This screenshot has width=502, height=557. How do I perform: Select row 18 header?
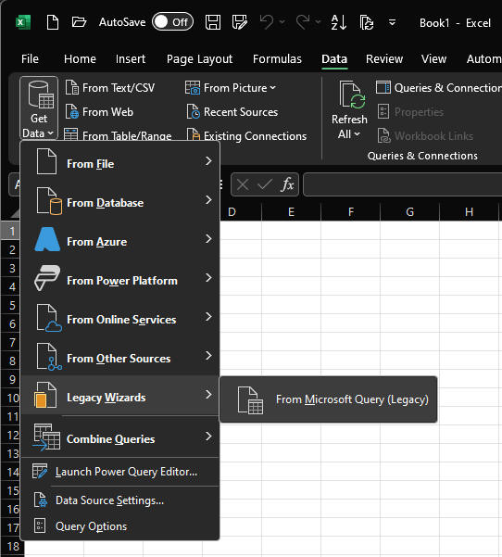coord(13,547)
